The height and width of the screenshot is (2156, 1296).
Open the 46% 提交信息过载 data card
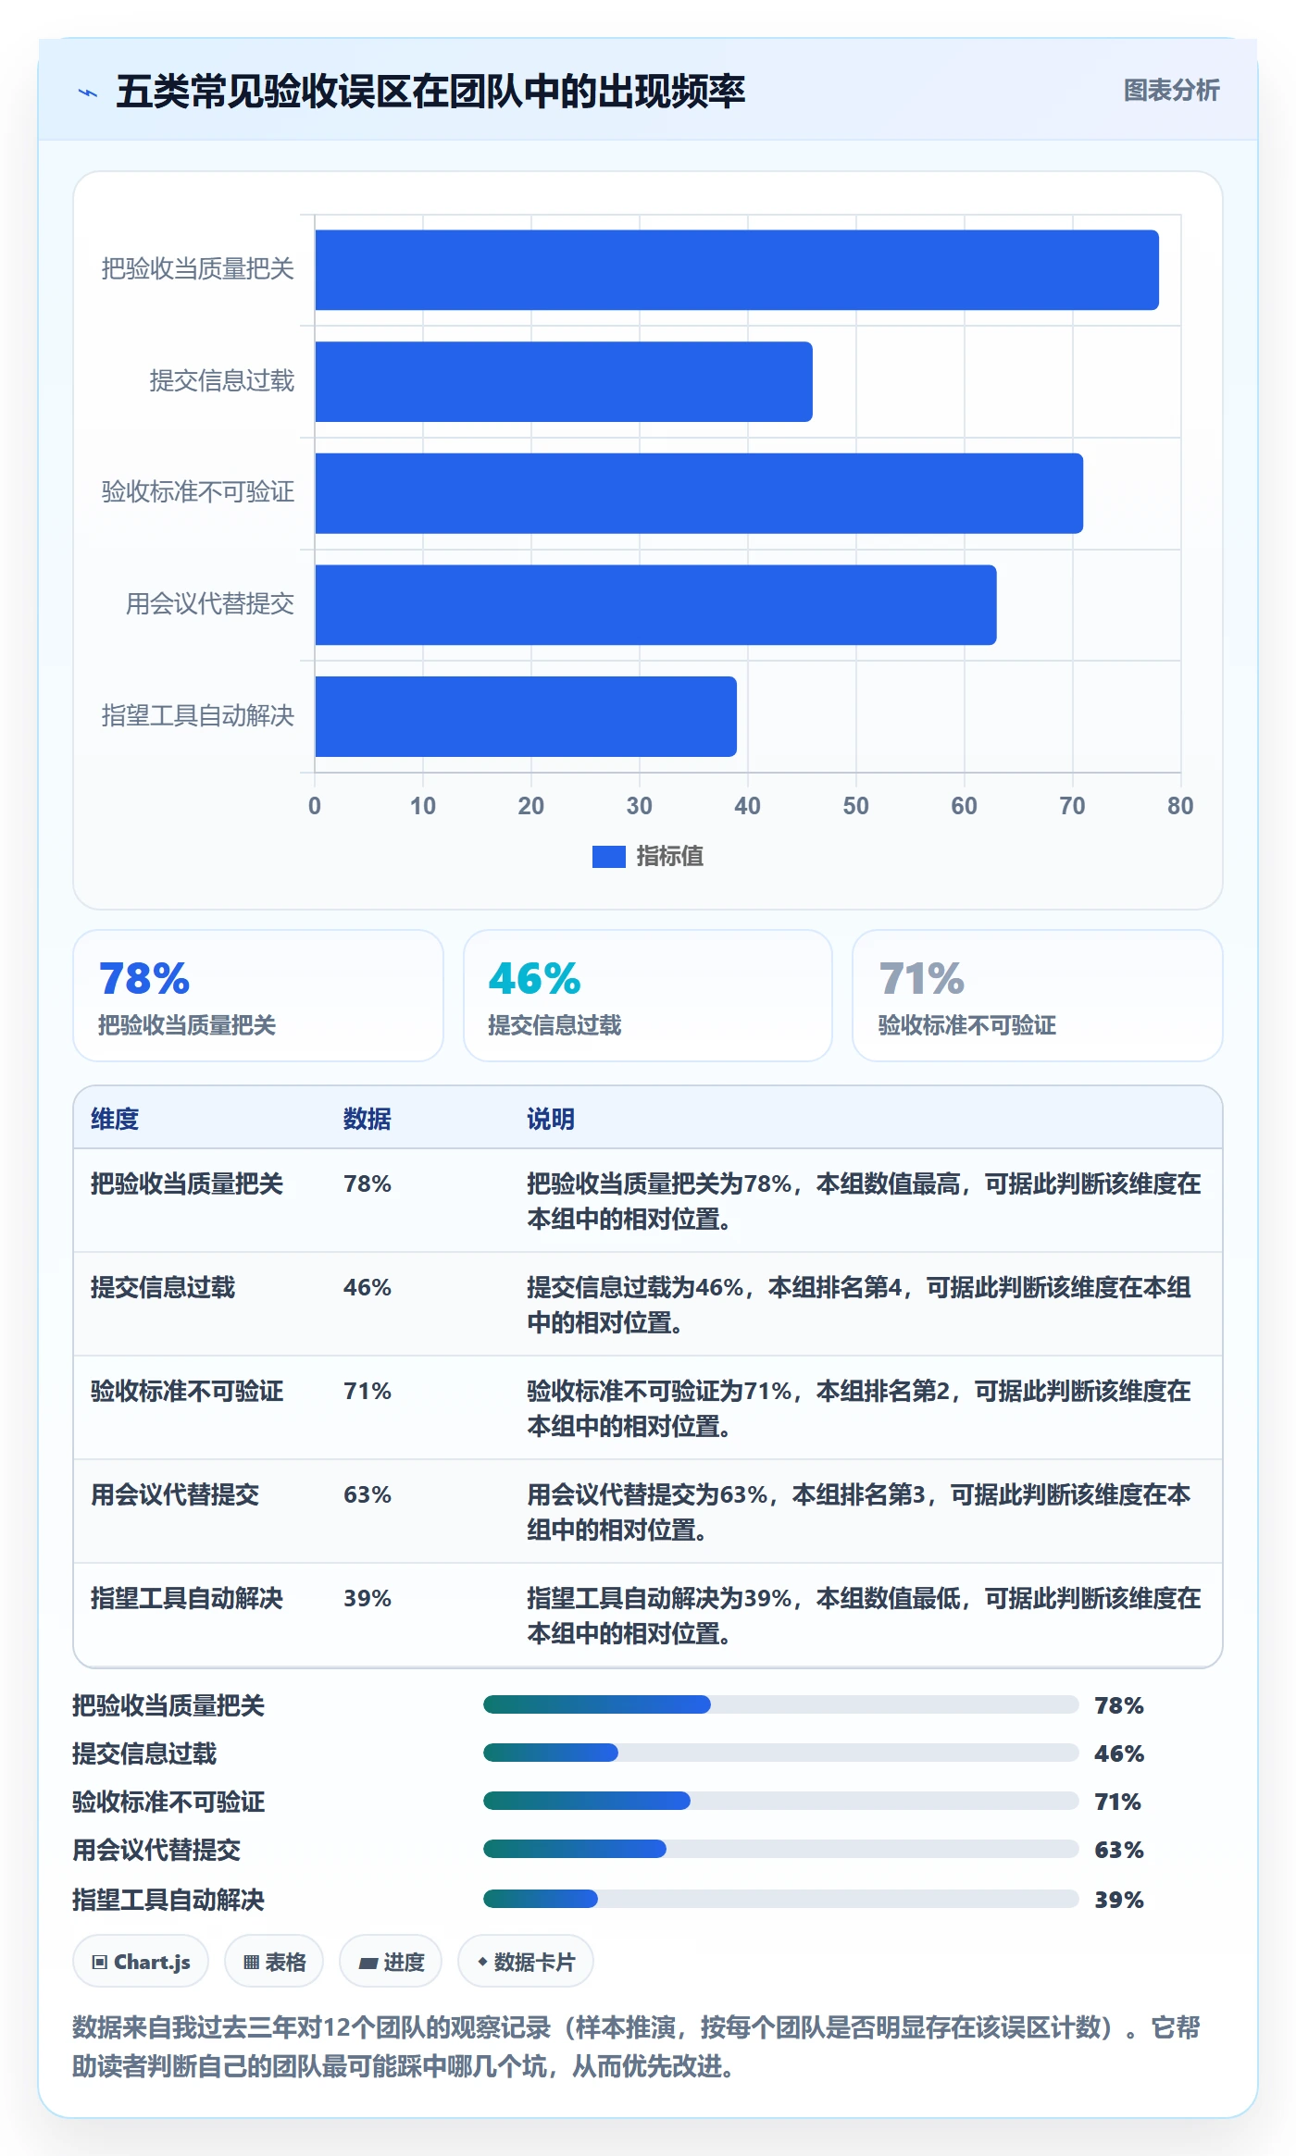[648, 996]
